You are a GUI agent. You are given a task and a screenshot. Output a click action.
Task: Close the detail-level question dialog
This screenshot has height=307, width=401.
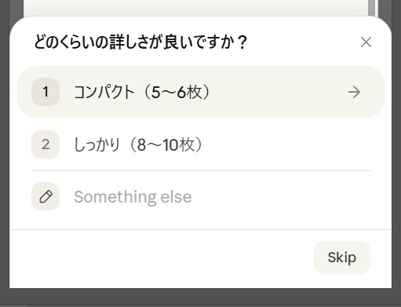(x=366, y=42)
